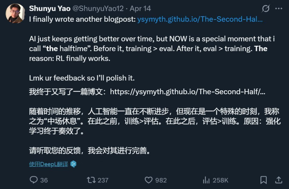
Task: Click the 237 repost count
Action: point(103,180)
